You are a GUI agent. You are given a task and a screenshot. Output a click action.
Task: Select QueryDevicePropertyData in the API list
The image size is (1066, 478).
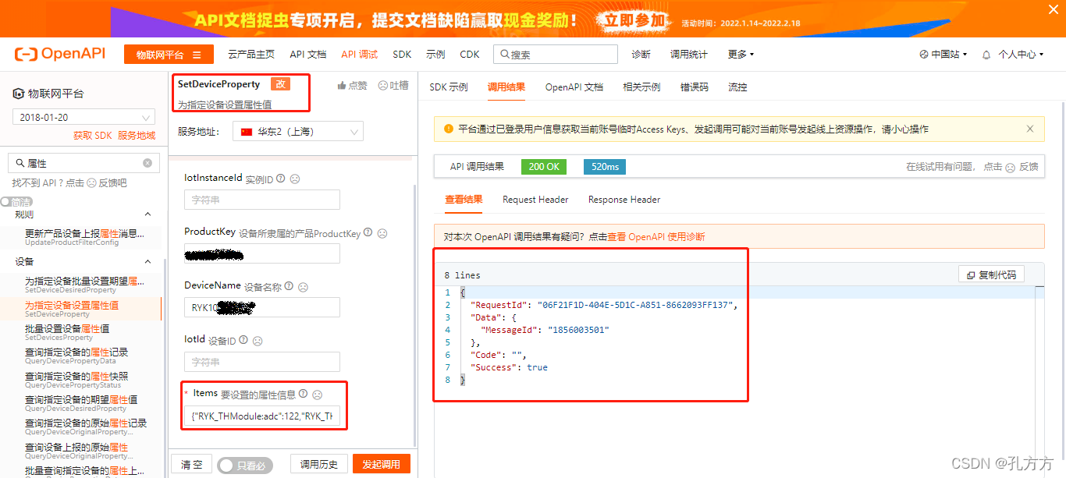pos(76,356)
